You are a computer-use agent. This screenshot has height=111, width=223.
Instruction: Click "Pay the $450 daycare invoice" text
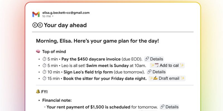click(x=91, y=59)
